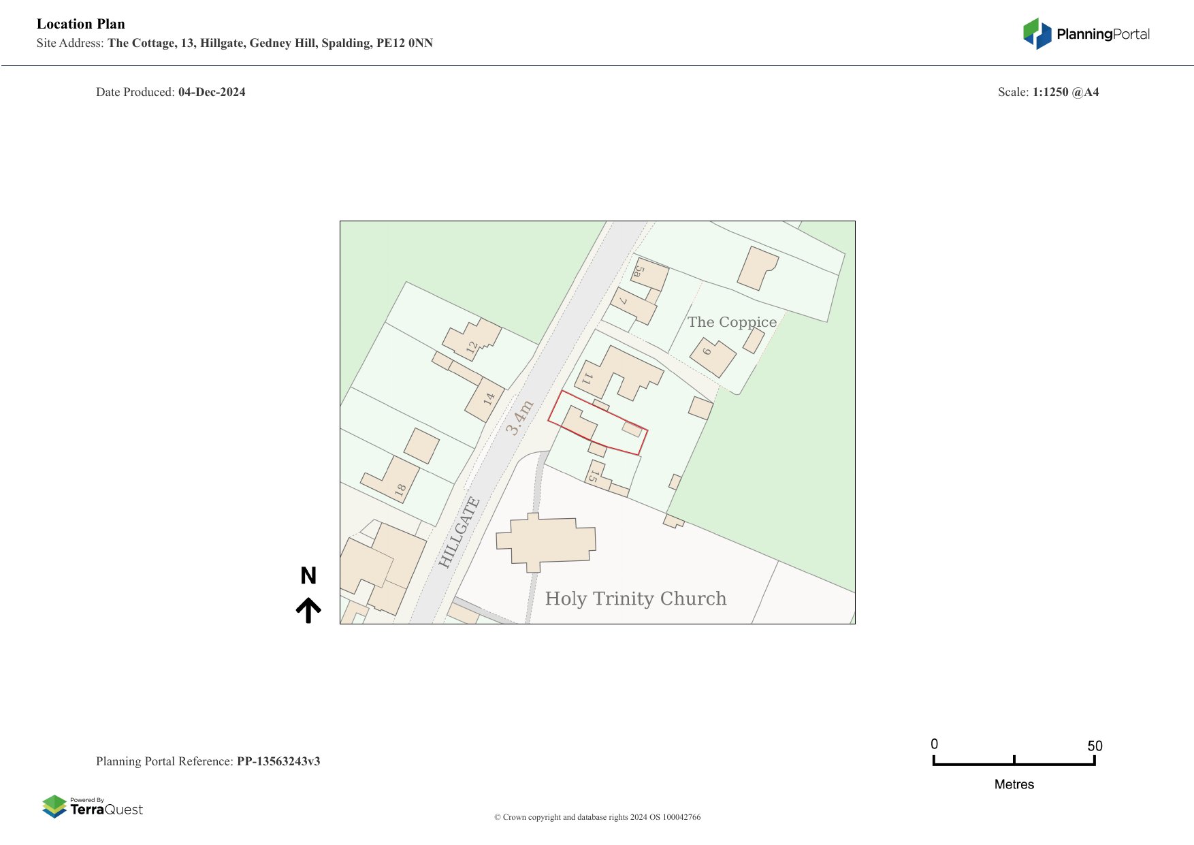Click the north arrow symbol
Screen dimensions: 1194x845
308,610
